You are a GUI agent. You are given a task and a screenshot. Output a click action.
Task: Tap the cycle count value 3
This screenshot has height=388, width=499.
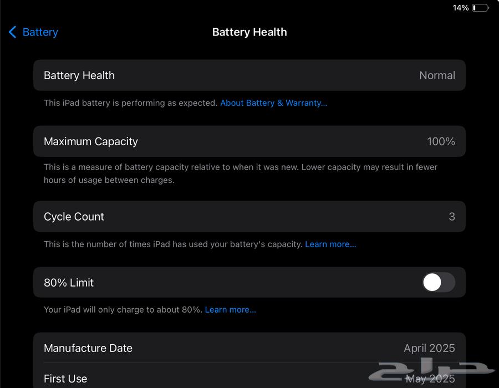coord(452,217)
